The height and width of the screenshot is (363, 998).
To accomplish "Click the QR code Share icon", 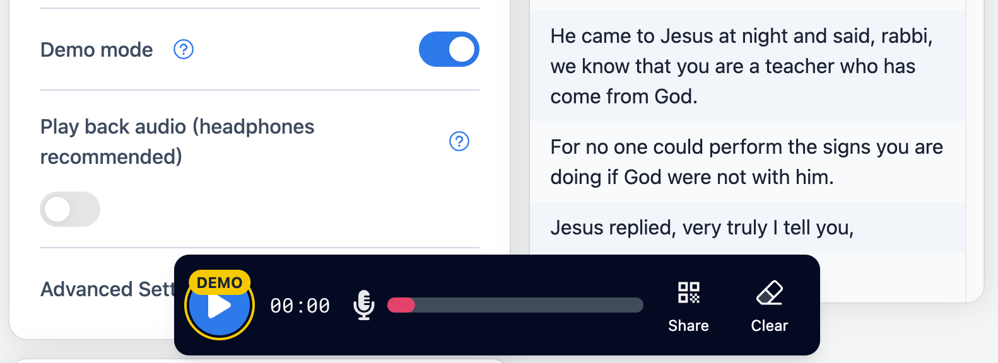I will 688,293.
